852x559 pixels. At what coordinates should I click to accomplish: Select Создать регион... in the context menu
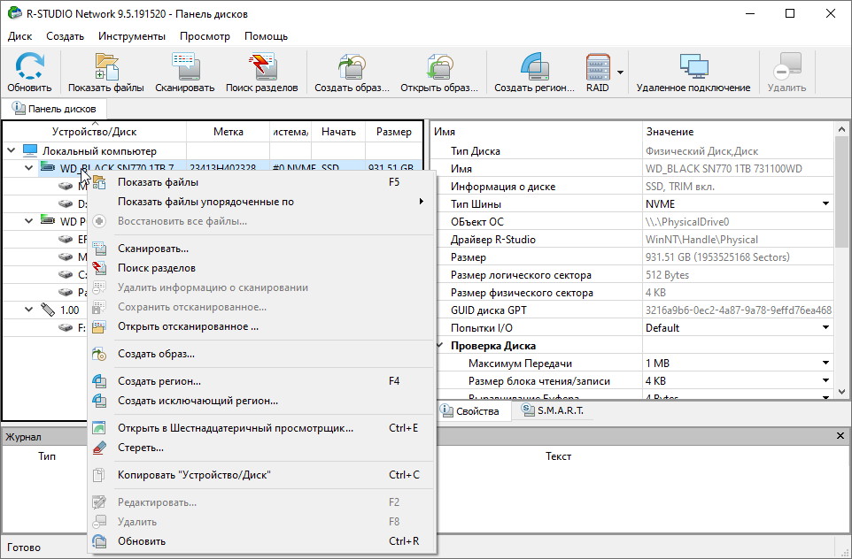(x=261, y=381)
